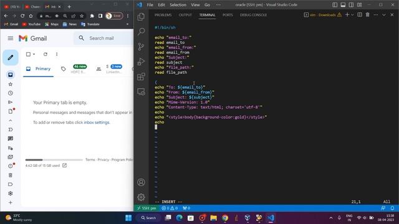
Task: Split the terminal in VS Code panel
Action: coord(360,15)
